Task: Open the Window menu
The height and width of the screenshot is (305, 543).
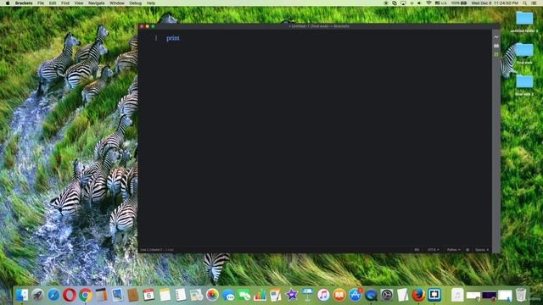Action: pos(117,3)
